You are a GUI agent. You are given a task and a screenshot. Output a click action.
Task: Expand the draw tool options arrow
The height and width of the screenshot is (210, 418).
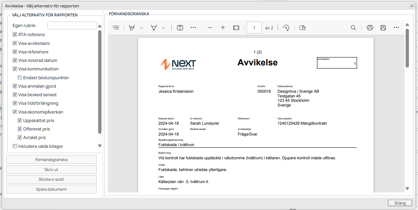163,28
